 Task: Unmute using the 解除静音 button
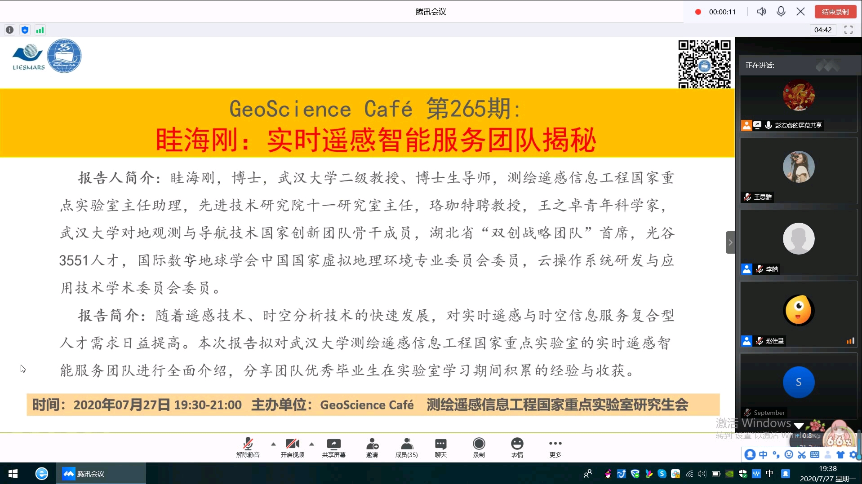coord(248,447)
